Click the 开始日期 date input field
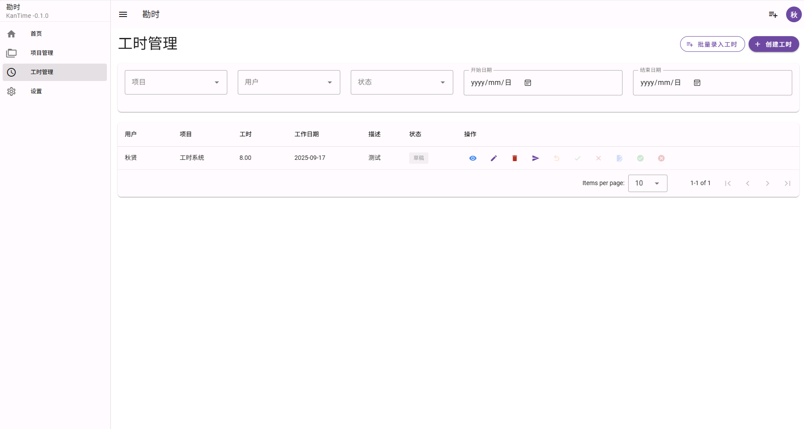 (x=491, y=83)
